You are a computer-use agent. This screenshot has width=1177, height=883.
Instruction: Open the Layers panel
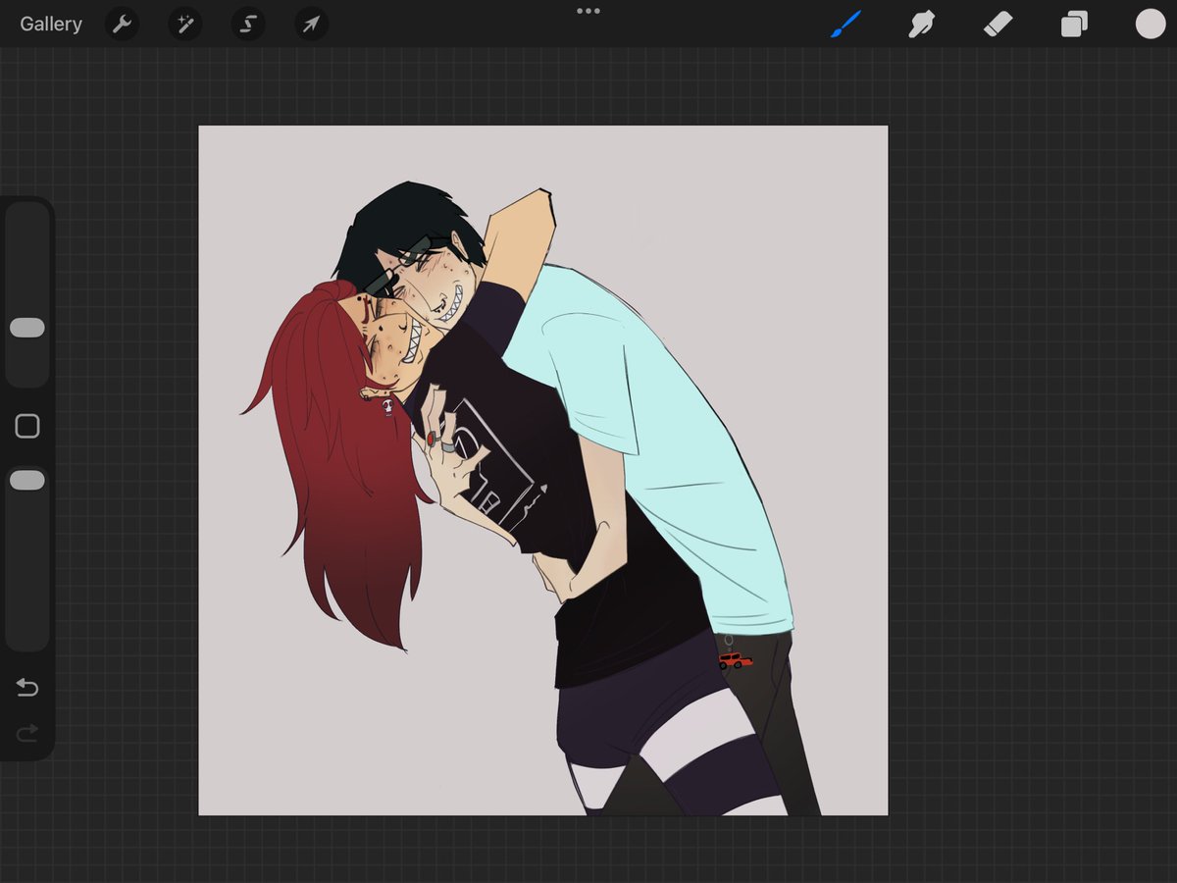point(1074,24)
